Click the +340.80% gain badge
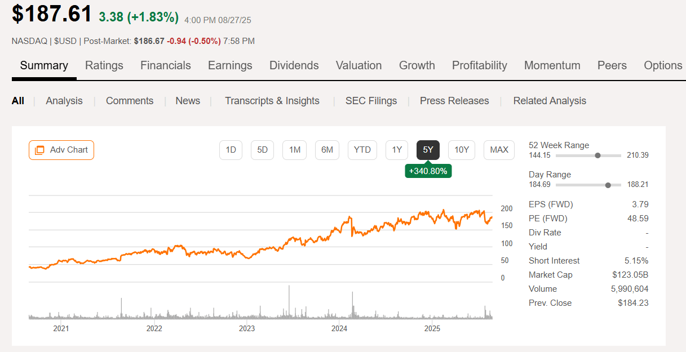 428,171
